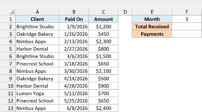Click the Select All corner triangle
The width and height of the screenshot is (202, 112).
click(x=12, y=12)
